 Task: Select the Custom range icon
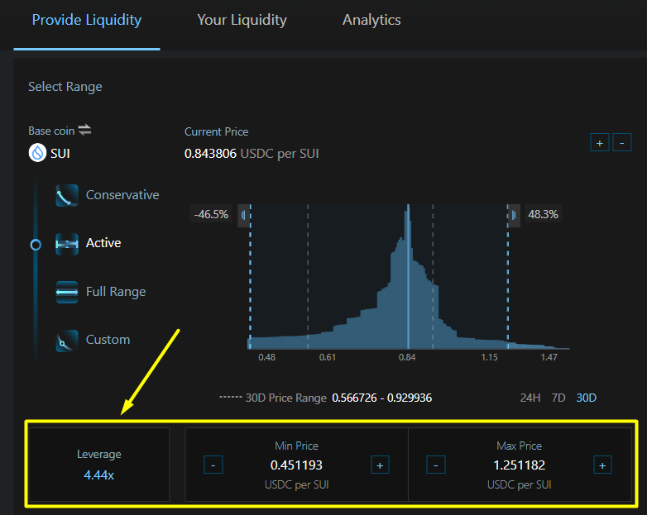pyautogui.click(x=67, y=340)
